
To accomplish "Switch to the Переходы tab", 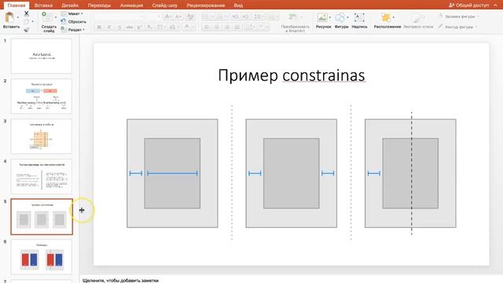I will coord(99,6).
